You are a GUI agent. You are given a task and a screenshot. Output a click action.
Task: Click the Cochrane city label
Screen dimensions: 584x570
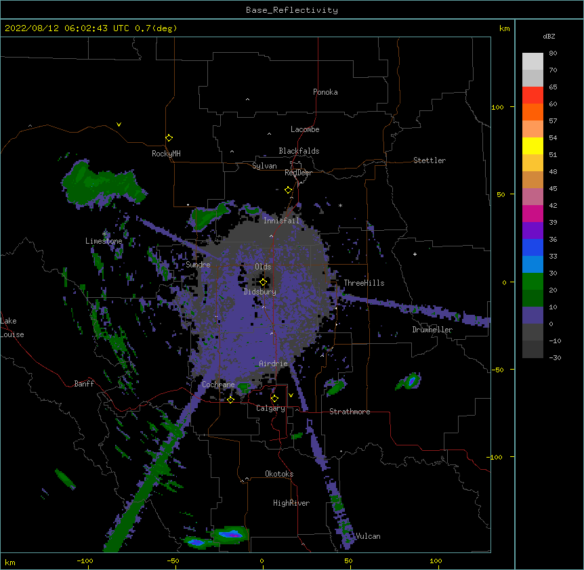click(218, 385)
